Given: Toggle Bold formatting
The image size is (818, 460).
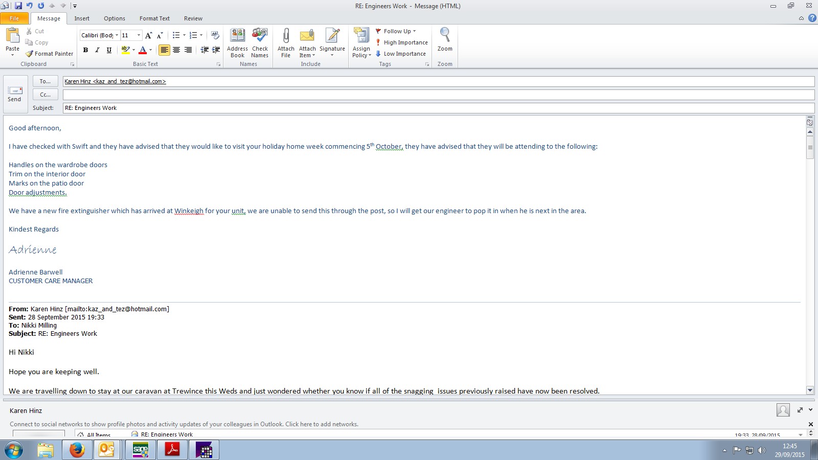Looking at the screenshot, I should (85, 50).
